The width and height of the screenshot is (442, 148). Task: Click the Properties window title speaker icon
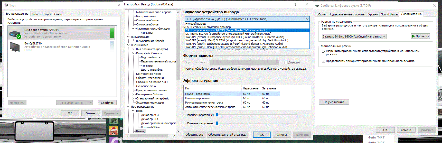tap(317, 5)
